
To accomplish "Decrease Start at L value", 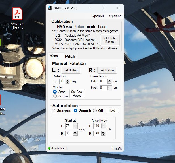I will (x=75, y=127).
